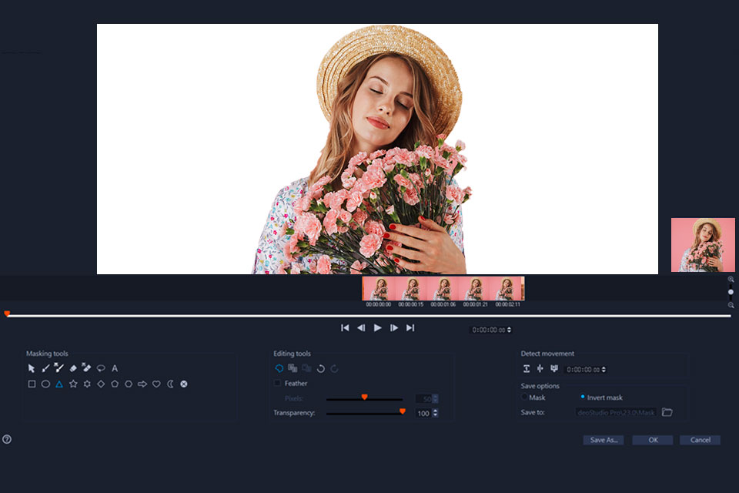The image size is (739, 493).
Task: Select the Mask radio option
Action: pyautogui.click(x=525, y=397)
